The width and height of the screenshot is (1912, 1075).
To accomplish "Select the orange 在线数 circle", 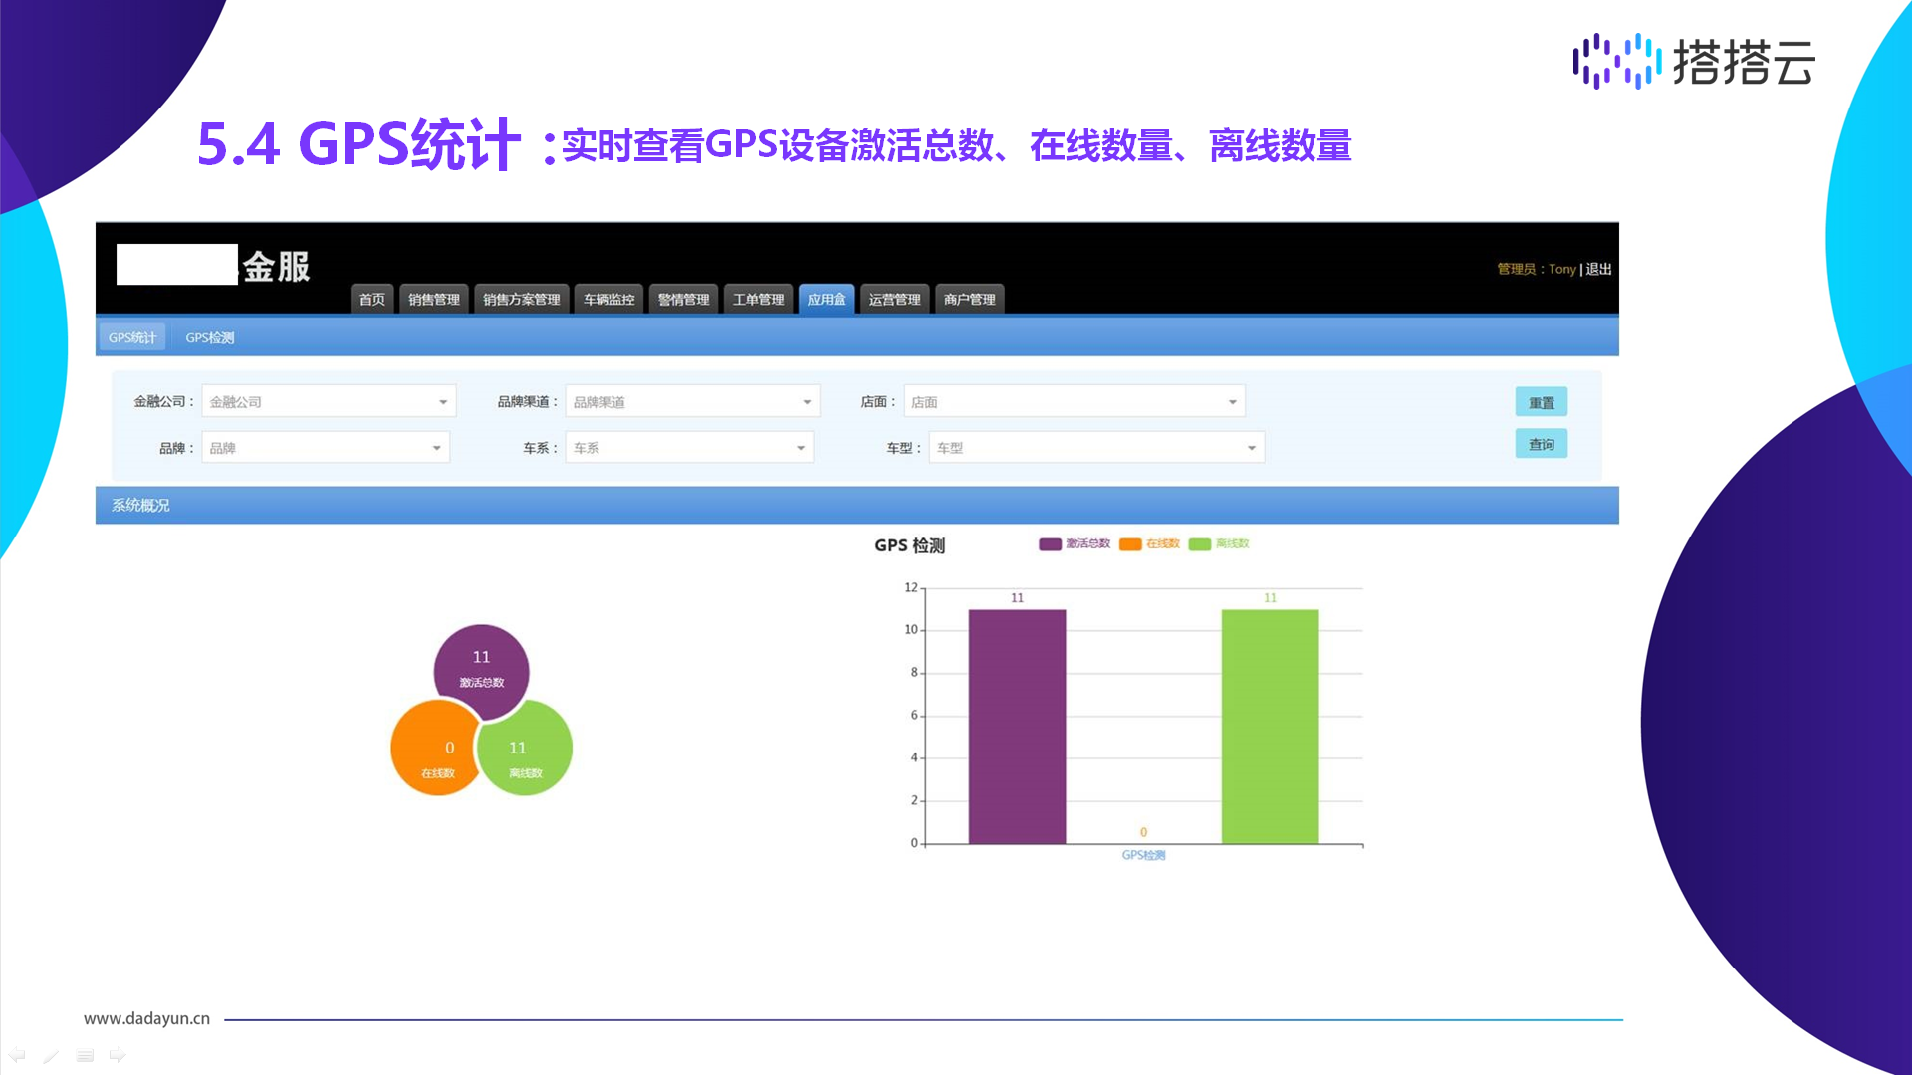I will (435, 749).
